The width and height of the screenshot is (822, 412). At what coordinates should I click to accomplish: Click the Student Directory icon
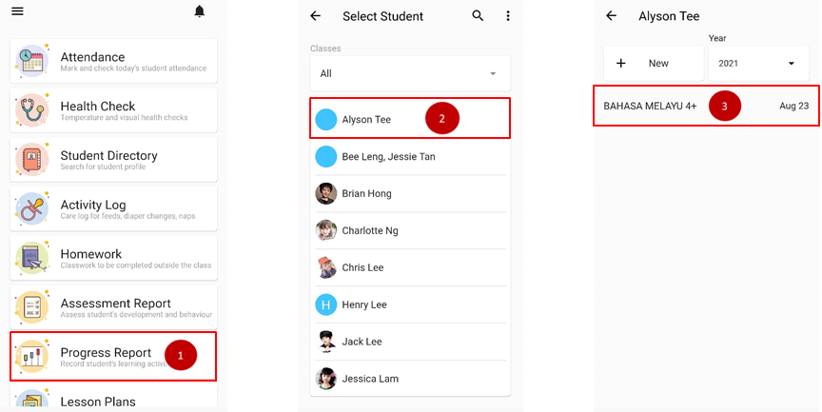pos(31,160)
